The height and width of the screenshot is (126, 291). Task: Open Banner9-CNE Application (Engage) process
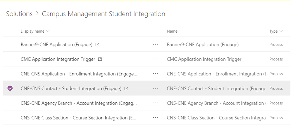click(56, 45)
